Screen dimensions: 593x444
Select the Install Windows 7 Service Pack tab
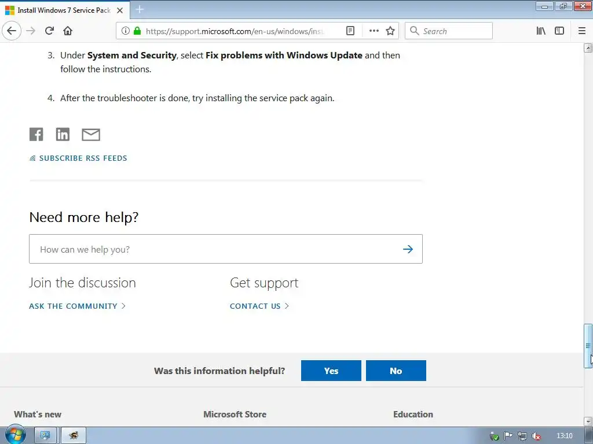tap(64, 10)
